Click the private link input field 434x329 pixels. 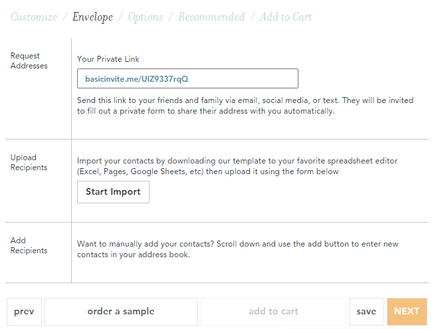click(x=187, y=78)
